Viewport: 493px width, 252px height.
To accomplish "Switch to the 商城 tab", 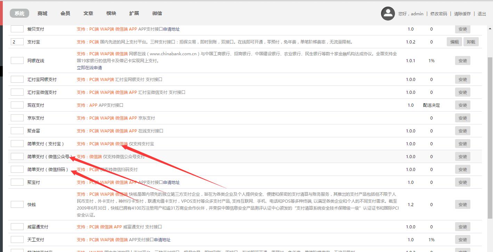I will click(x=42, y=14).
